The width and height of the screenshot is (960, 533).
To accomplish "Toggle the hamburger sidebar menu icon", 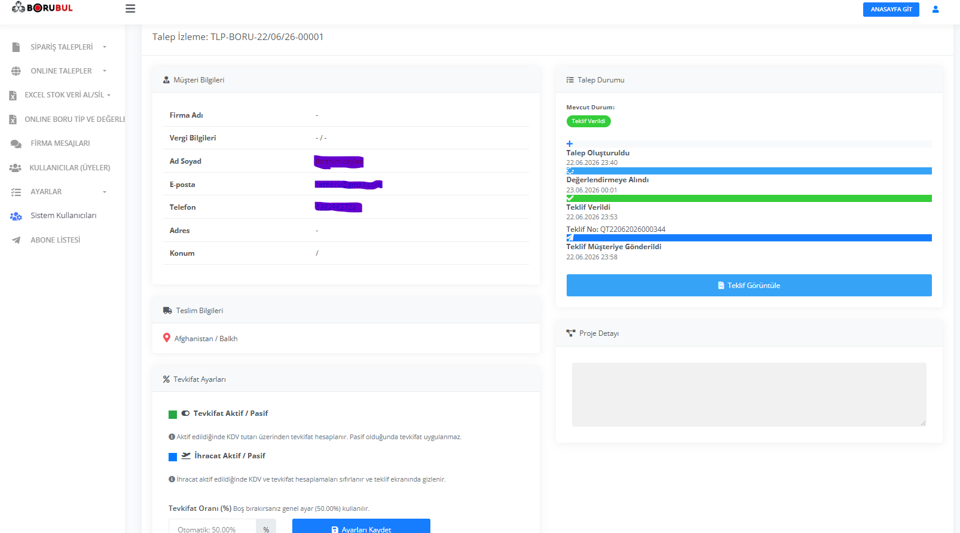I will point(130,9).
